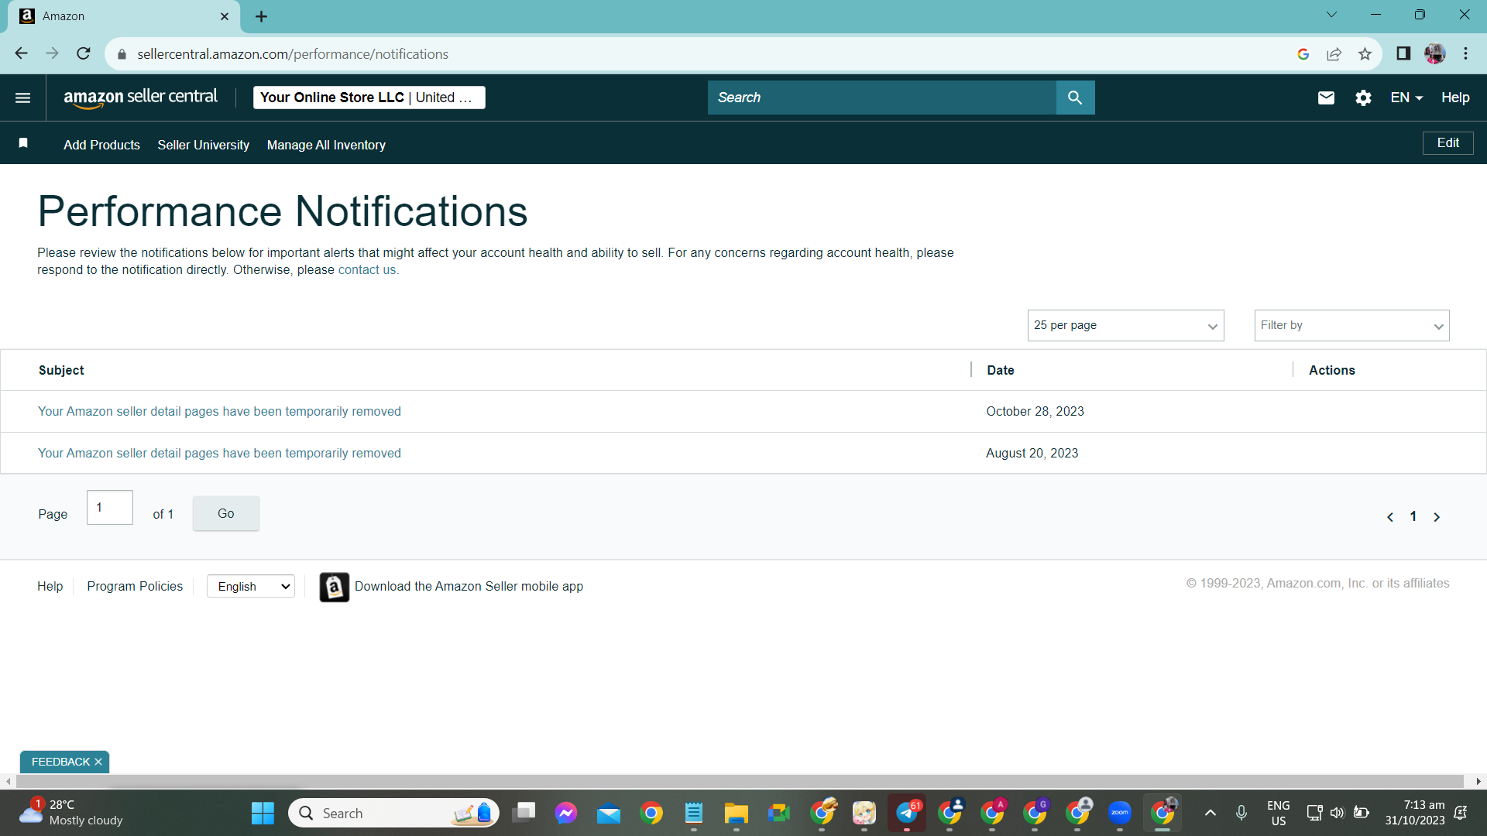Open Messenger from the taskbar
This screenshot has height=836, width=1487.
566,813
